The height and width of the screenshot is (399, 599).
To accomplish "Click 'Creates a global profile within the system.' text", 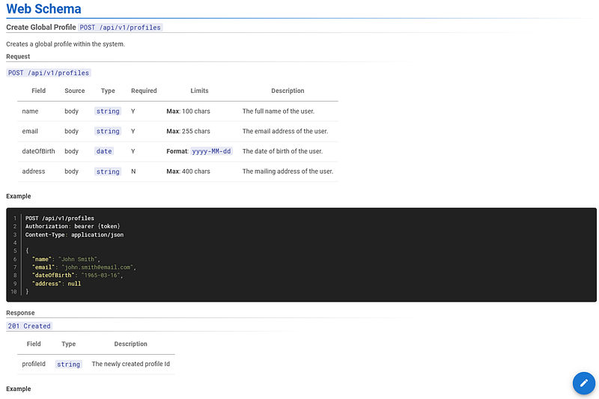I will (x=65, y=44).
